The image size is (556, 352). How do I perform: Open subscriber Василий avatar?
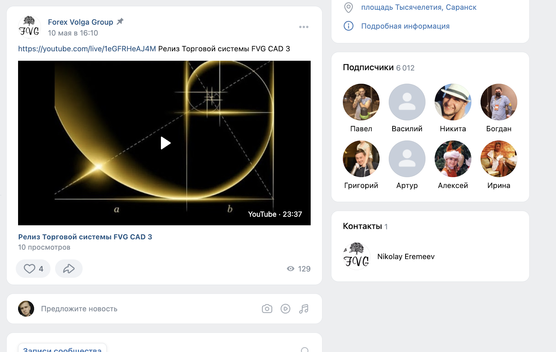[407, 102]
